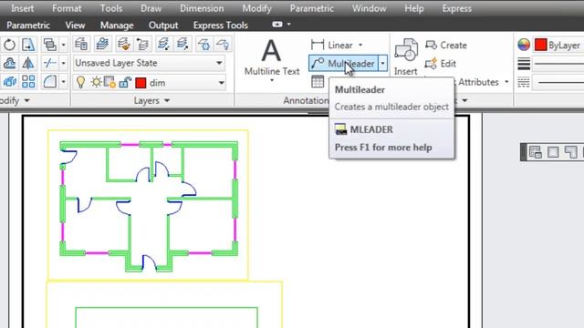584x328 pixels.
Task: Click the lineweight icon in Properties
Action: [x=524, y=64]
